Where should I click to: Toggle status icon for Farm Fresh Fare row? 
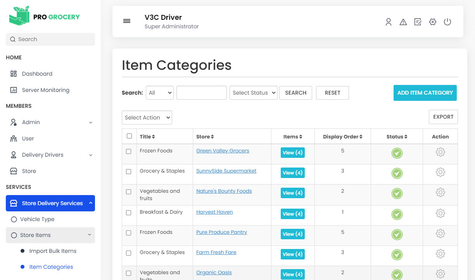(397, 255)
